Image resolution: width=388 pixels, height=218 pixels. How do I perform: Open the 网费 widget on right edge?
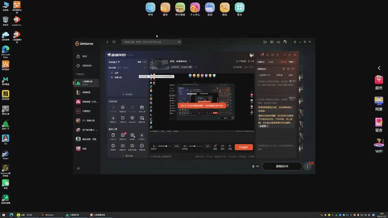coord(379,104)
